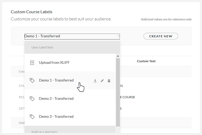Choose Demo 2 - Transferred label set
This screenshot has width=202, height=135.
click(56, 98)
